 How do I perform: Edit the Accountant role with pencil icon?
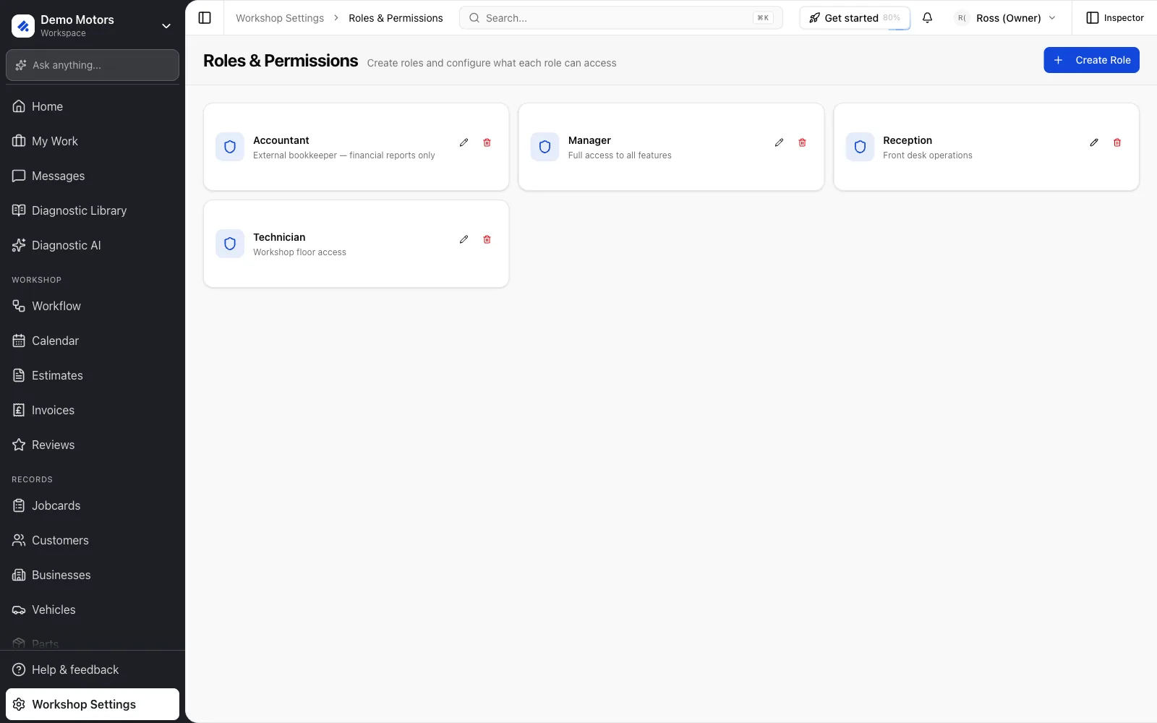click(x=464, y=142)
